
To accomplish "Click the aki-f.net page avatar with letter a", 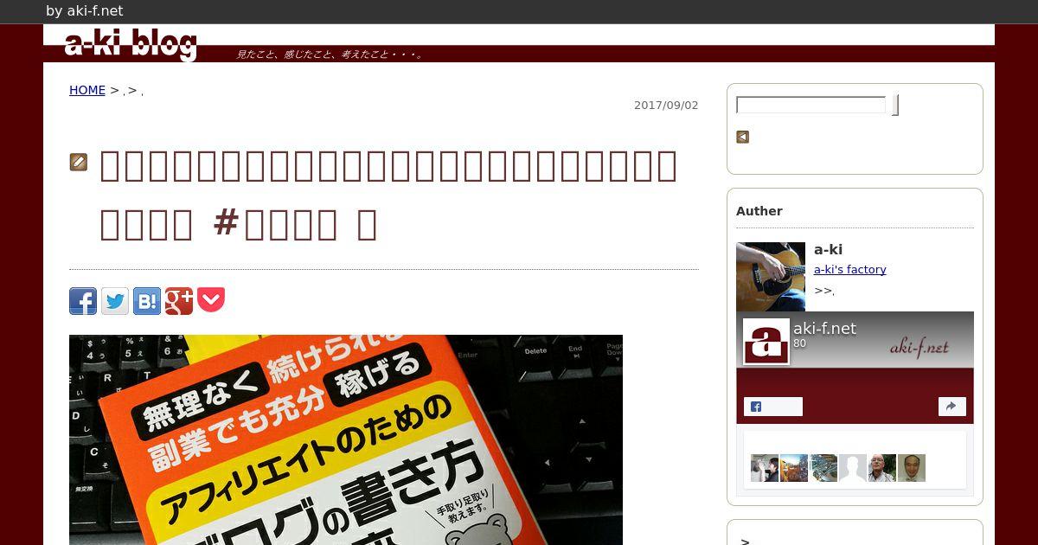I will (x=766, y=341).
